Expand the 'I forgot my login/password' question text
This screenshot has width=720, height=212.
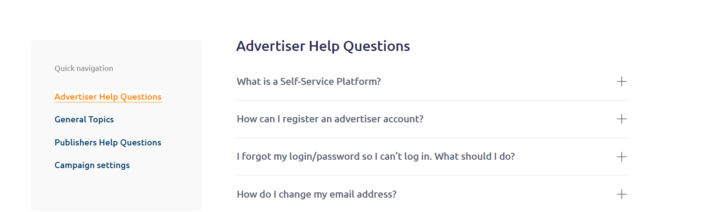click(304, 157)
